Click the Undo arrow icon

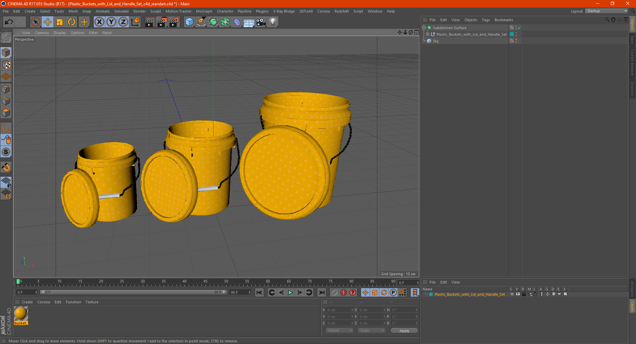[x=9, y=22]
